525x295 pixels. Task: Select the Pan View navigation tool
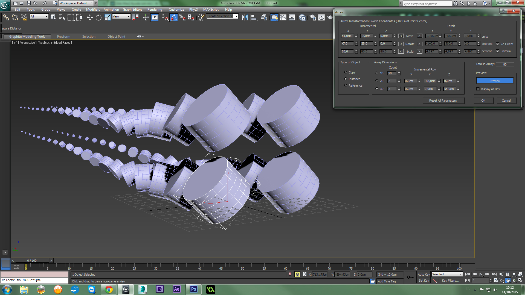tap(508, 281)
